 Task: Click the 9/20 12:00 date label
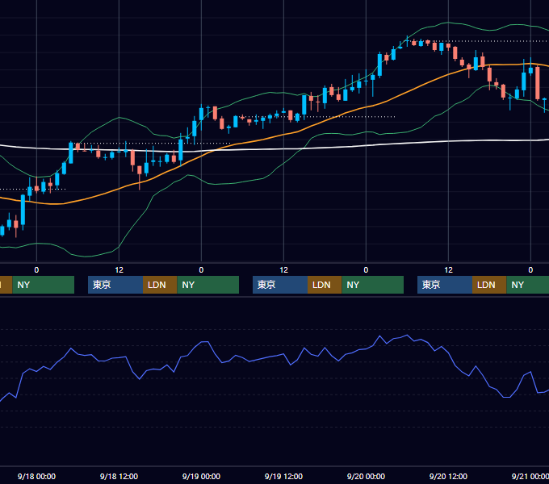coord(448,476)
